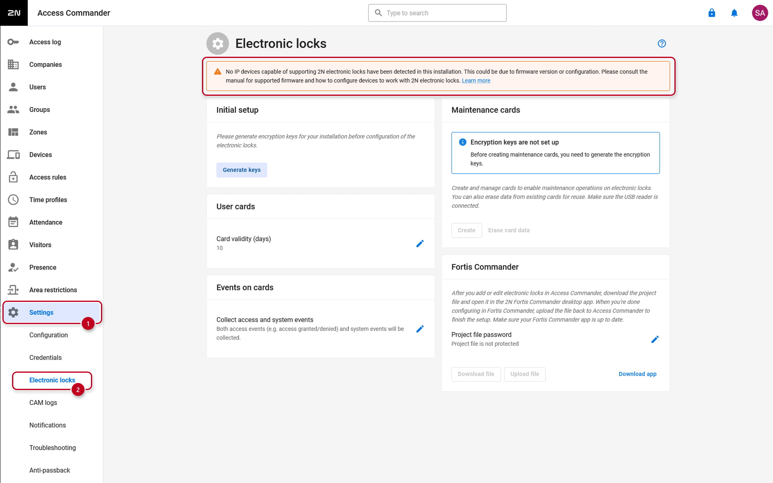Click the Visitors badge icon
Screen dimensions: 773x483
point(13,245)
